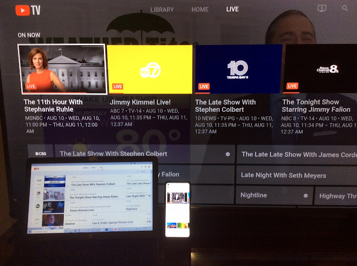Click The 11th Hour With Stephanie Ruhle title
The width and height of the screenshot is (357, 266).
tap(53, 106)
